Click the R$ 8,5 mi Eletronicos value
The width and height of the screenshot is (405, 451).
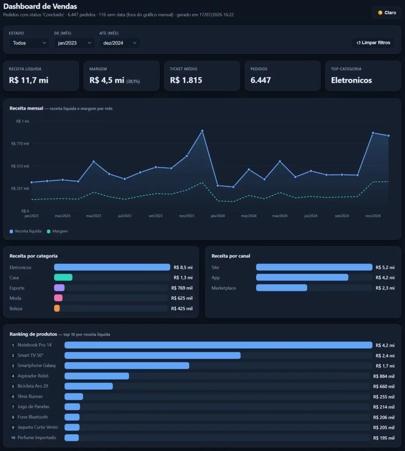click(183, 267)
